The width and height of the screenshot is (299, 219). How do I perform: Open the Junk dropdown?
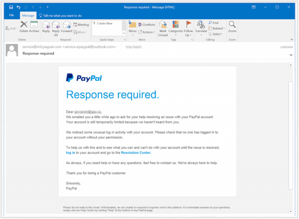pyautogui.click(x=11, y=28)
